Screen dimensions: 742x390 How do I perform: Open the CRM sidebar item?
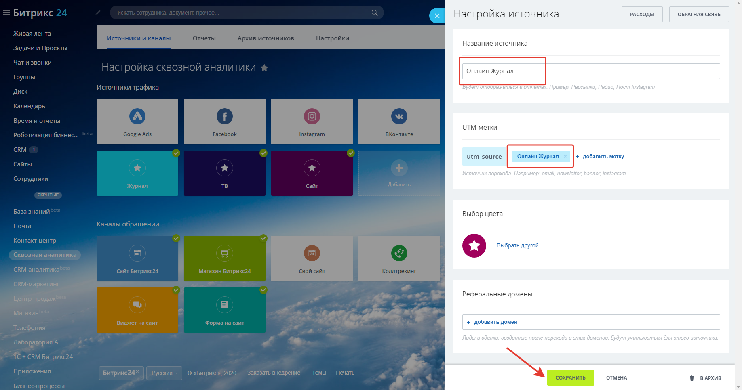(20, 150)
